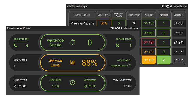The height and width of the screenshot is (99, 196).
Task: Click the Sprechzeit column header
Action: [178, 15]
